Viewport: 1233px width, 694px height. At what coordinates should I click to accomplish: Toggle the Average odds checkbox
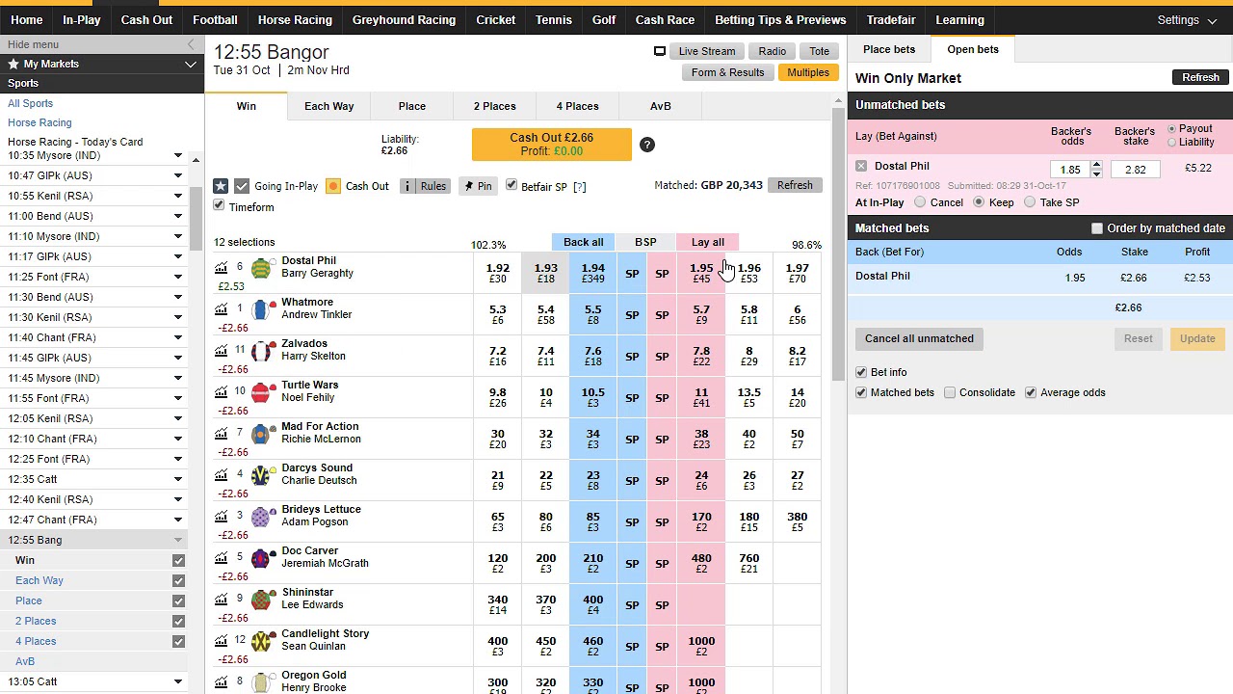click(x=1031, y=392)
